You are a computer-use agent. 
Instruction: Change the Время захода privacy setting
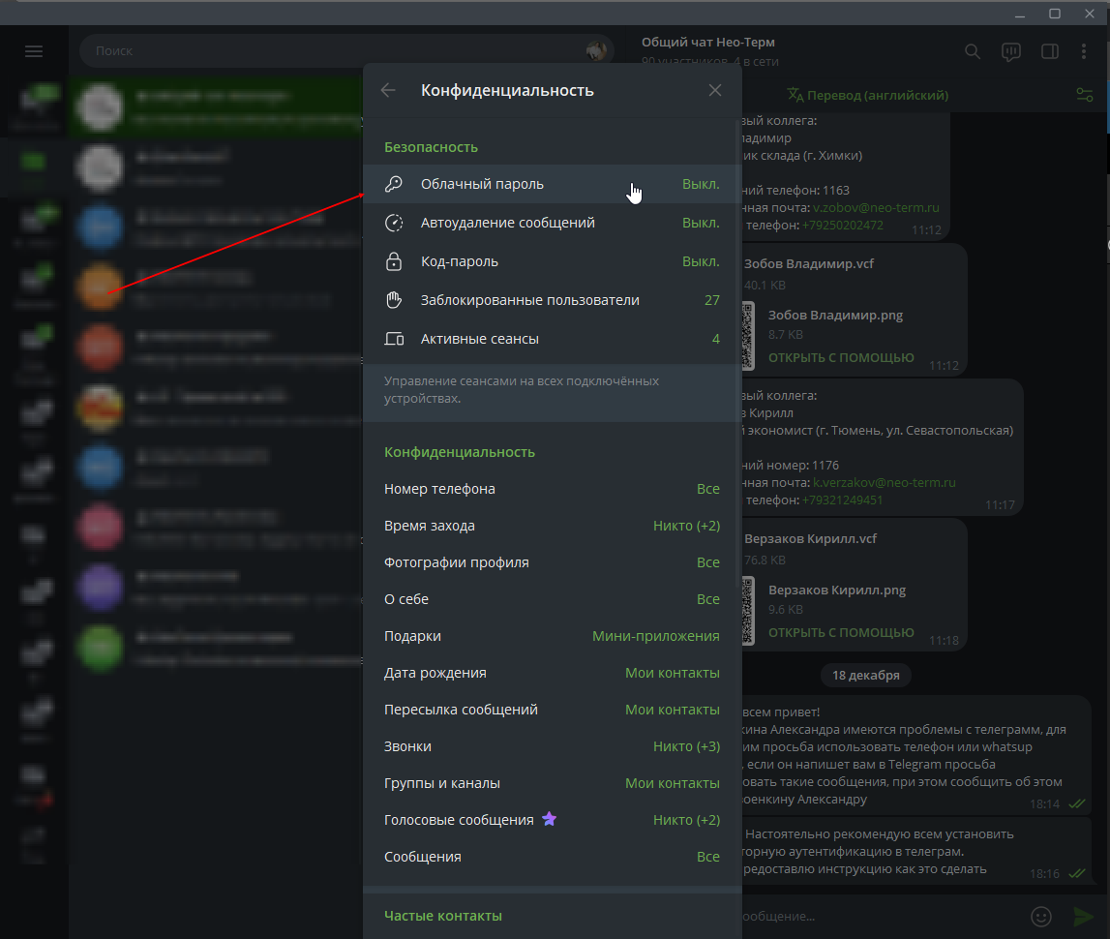pyautogui.click(x=553, y=526)
